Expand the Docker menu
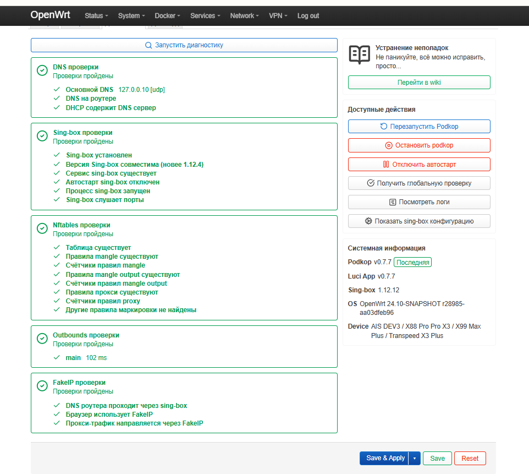529x474 pixels. click(x=167, y=16)
